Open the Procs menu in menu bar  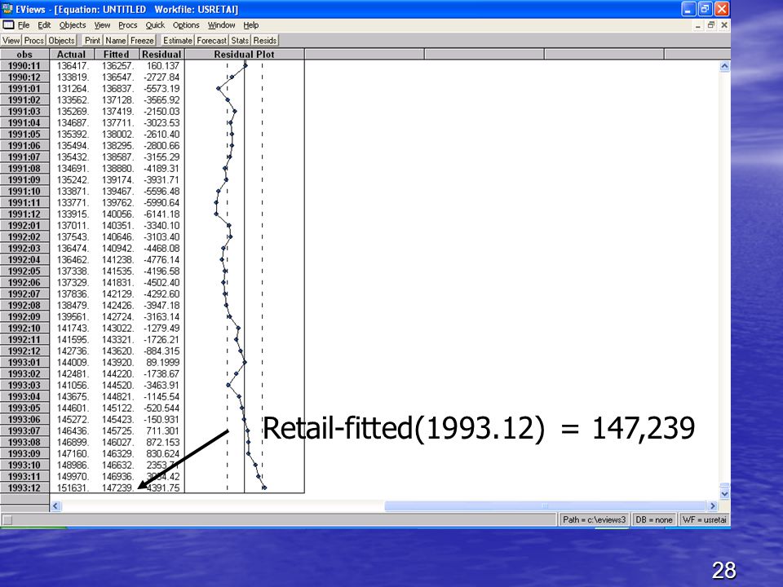[127, 25]
